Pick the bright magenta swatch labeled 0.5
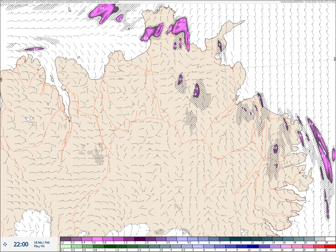 97,239
